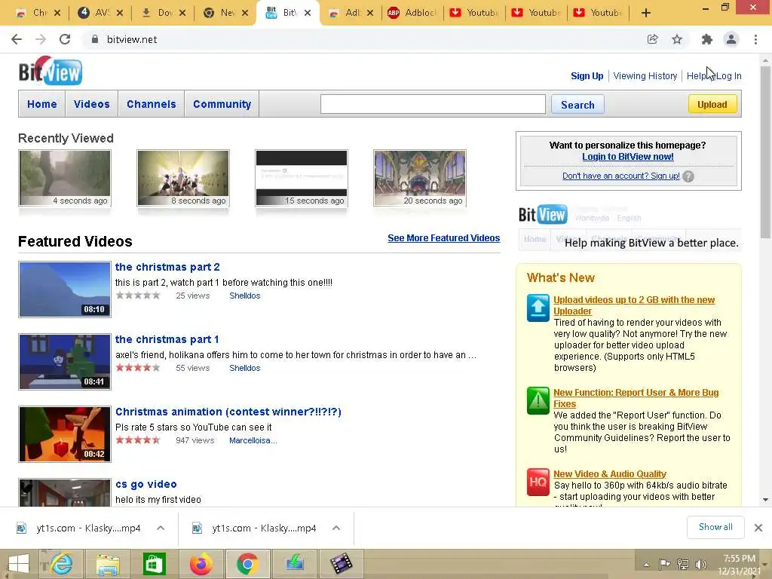Click the Chrome taskbar icon

pos(247,564)
